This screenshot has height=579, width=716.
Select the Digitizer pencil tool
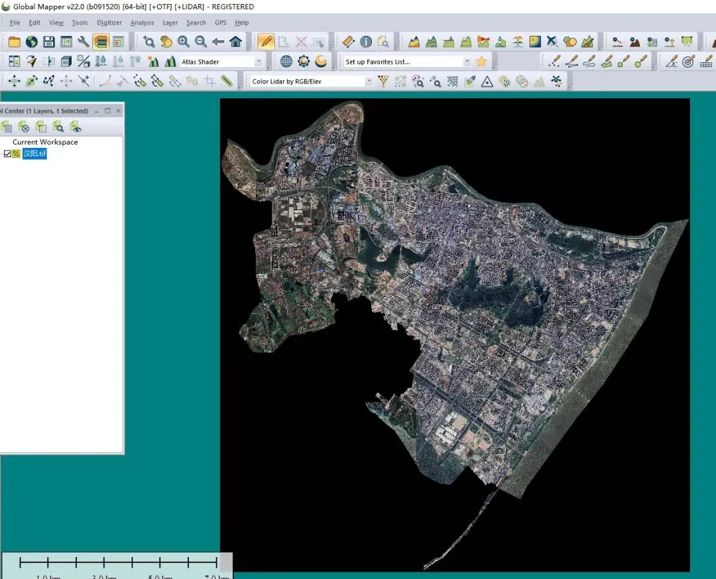[267, 42]
